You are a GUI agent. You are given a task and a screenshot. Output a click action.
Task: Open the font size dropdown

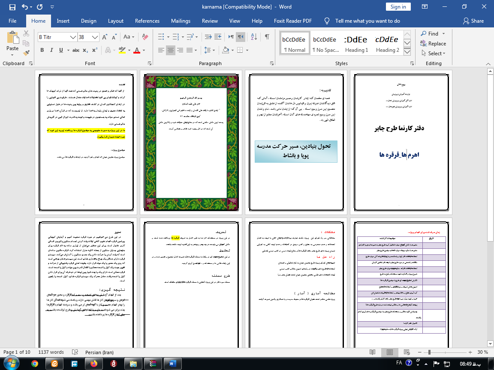click(x=96, y=37)
